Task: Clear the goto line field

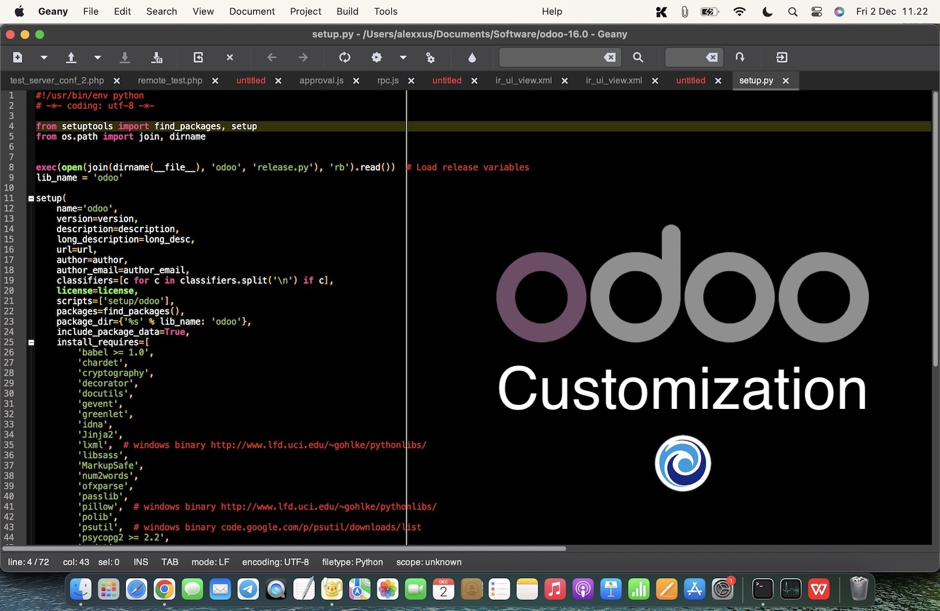Action: (711, 57)
